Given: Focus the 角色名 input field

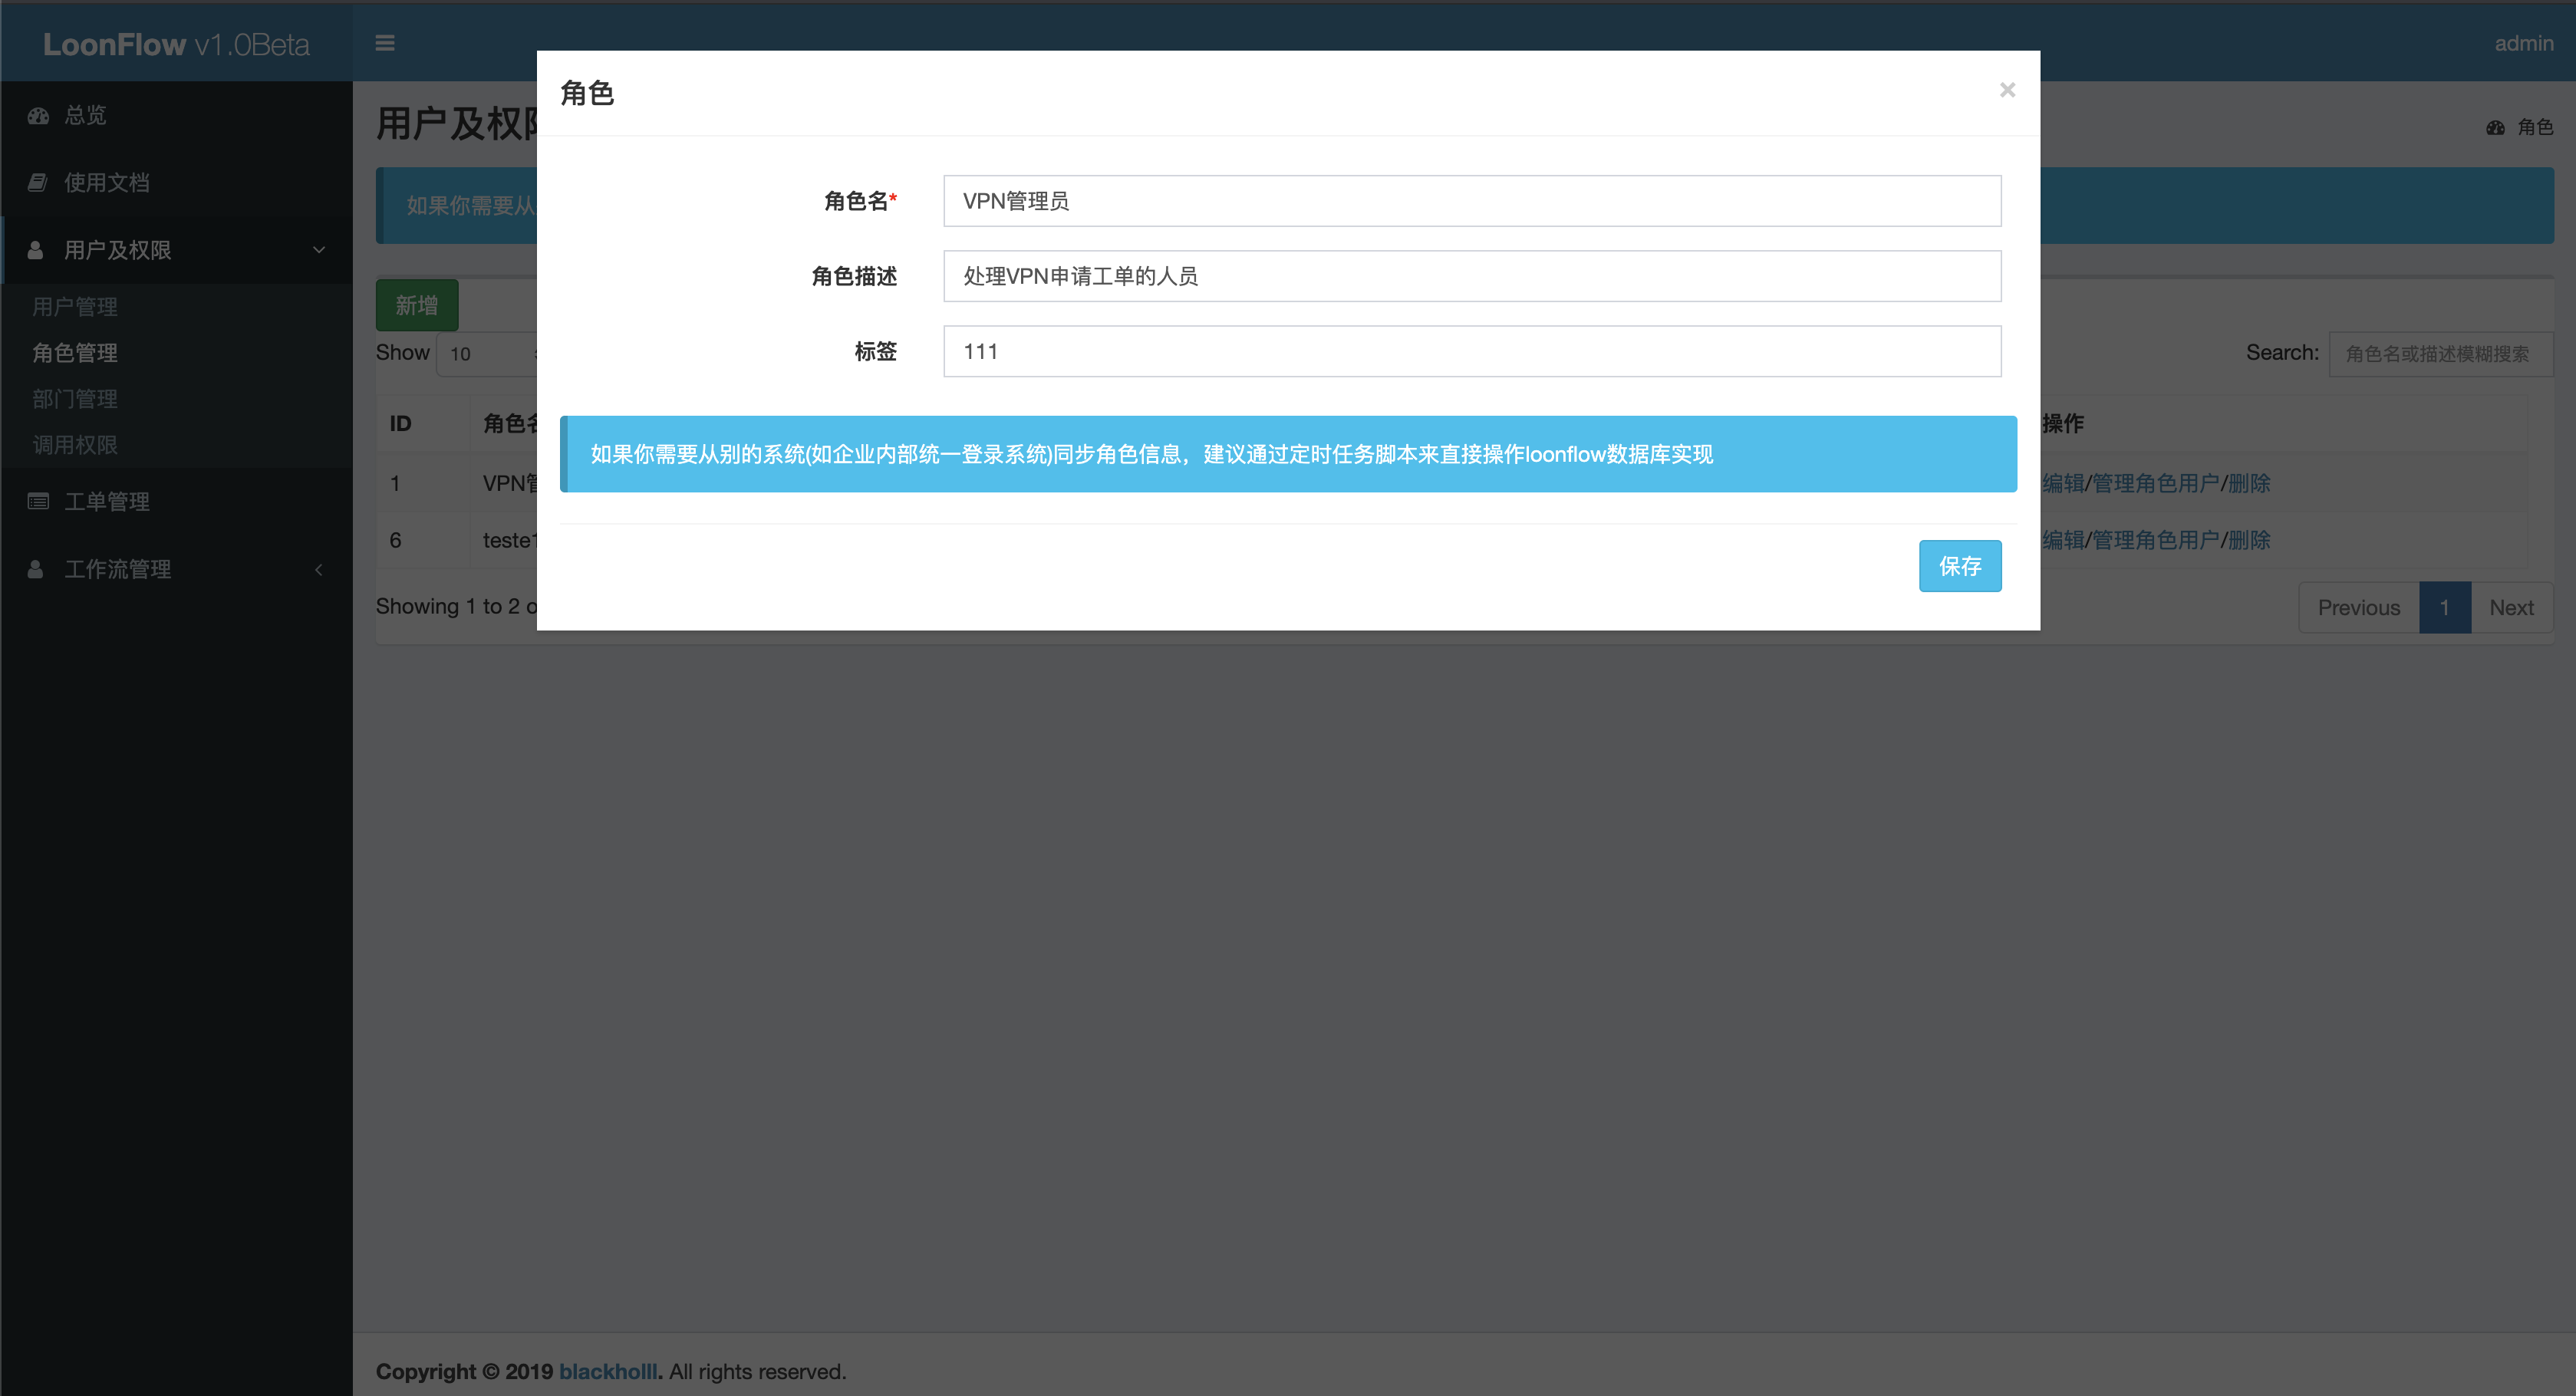Looking at the screenshot, I should coord(1472,201).
